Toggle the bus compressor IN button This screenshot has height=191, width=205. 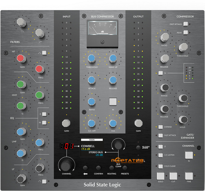coord(113,102)
